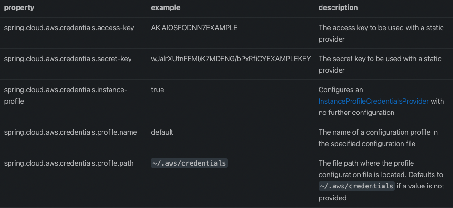Click the ~/.aws/credentials code in description column

[x=356, y=186]
